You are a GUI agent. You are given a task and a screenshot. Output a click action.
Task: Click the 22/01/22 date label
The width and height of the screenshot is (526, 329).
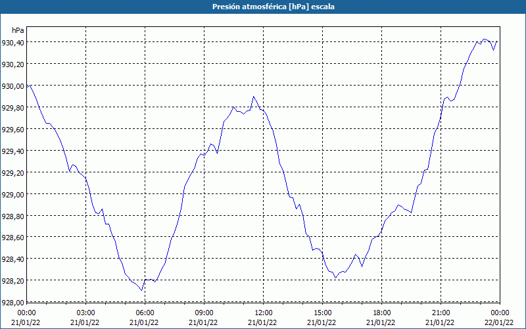[500, 322]
